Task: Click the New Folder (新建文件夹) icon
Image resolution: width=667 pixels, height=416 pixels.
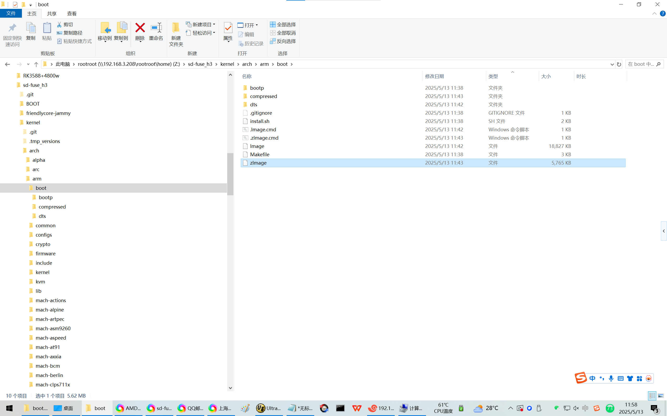Action: tap(176, 28)
